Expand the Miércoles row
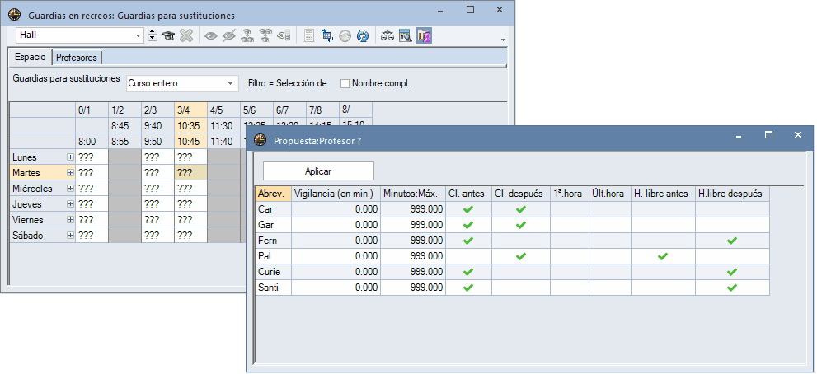The height and width of the screenshot is (374, 817). (70, 188)
